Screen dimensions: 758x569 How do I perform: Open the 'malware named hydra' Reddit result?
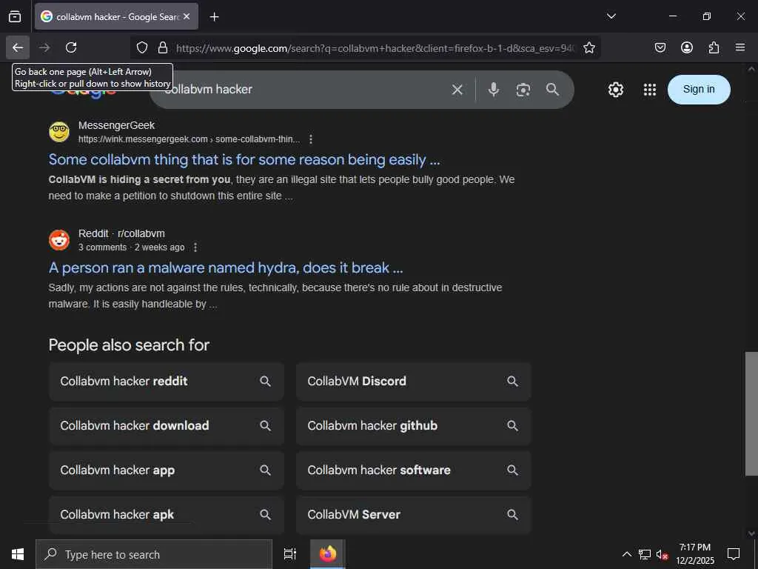click(226, 267)
